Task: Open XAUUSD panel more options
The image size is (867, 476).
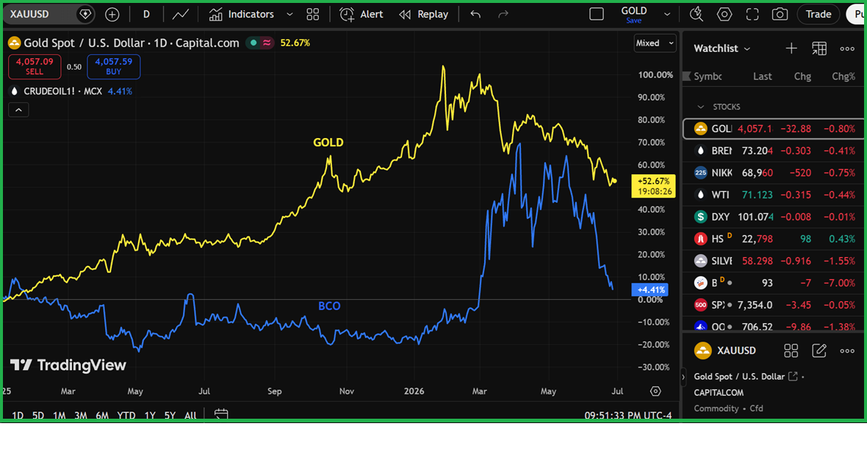Action: click(847, 350)
